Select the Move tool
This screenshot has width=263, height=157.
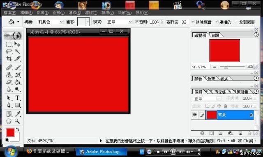[x=17, y=44]
